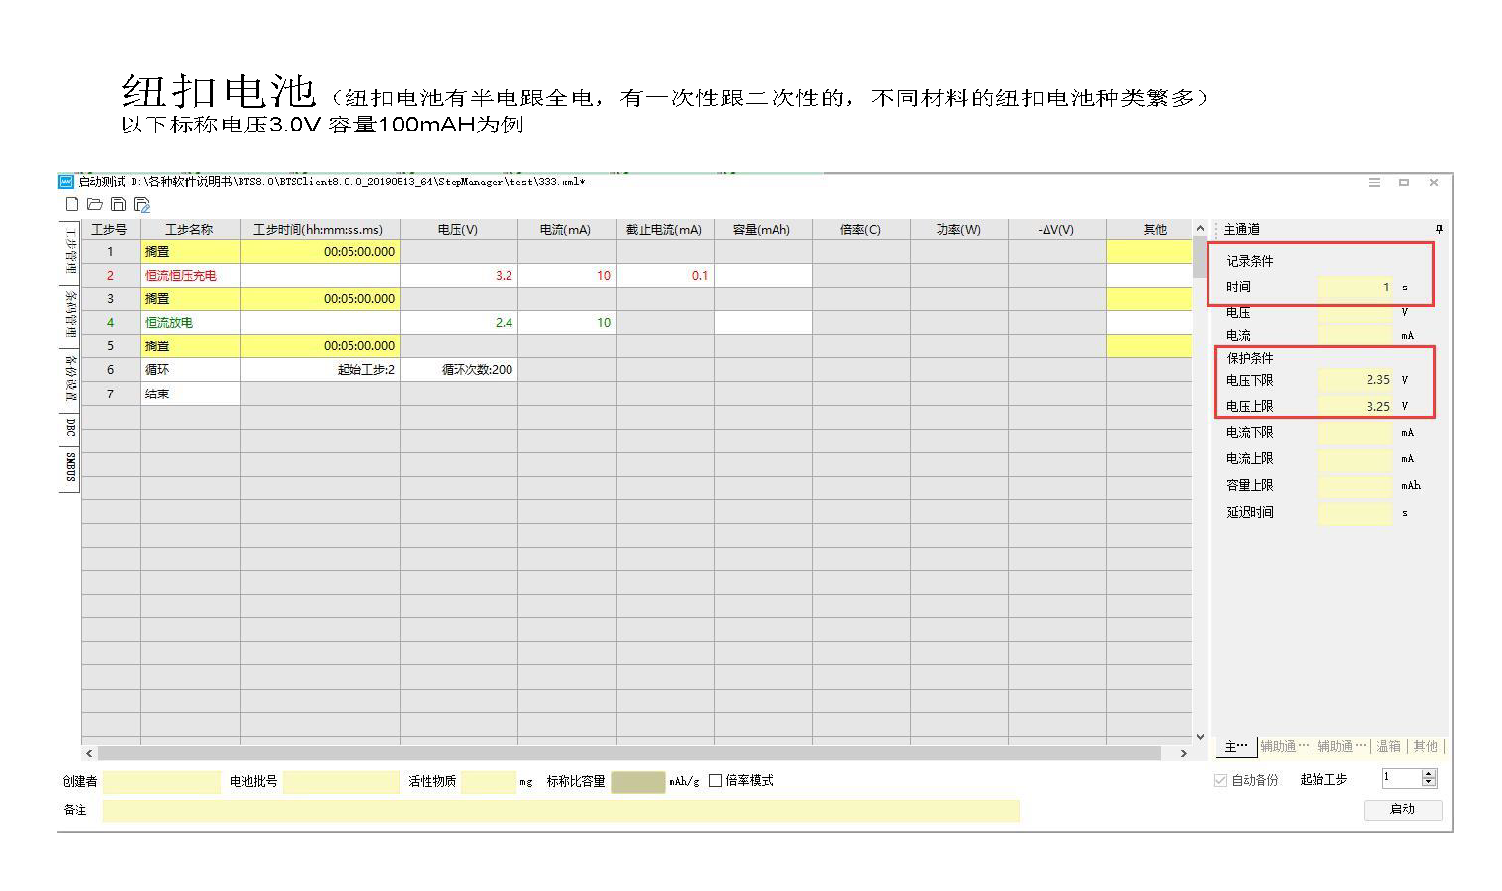Select step 2 恒流恒压充电 name cell
This screenshot has height=891, width=1502.
[190, 276]
